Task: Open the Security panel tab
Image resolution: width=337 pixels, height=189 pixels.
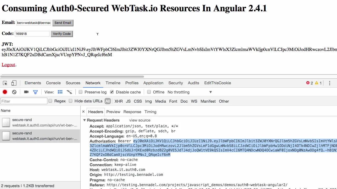Action: 176,83
